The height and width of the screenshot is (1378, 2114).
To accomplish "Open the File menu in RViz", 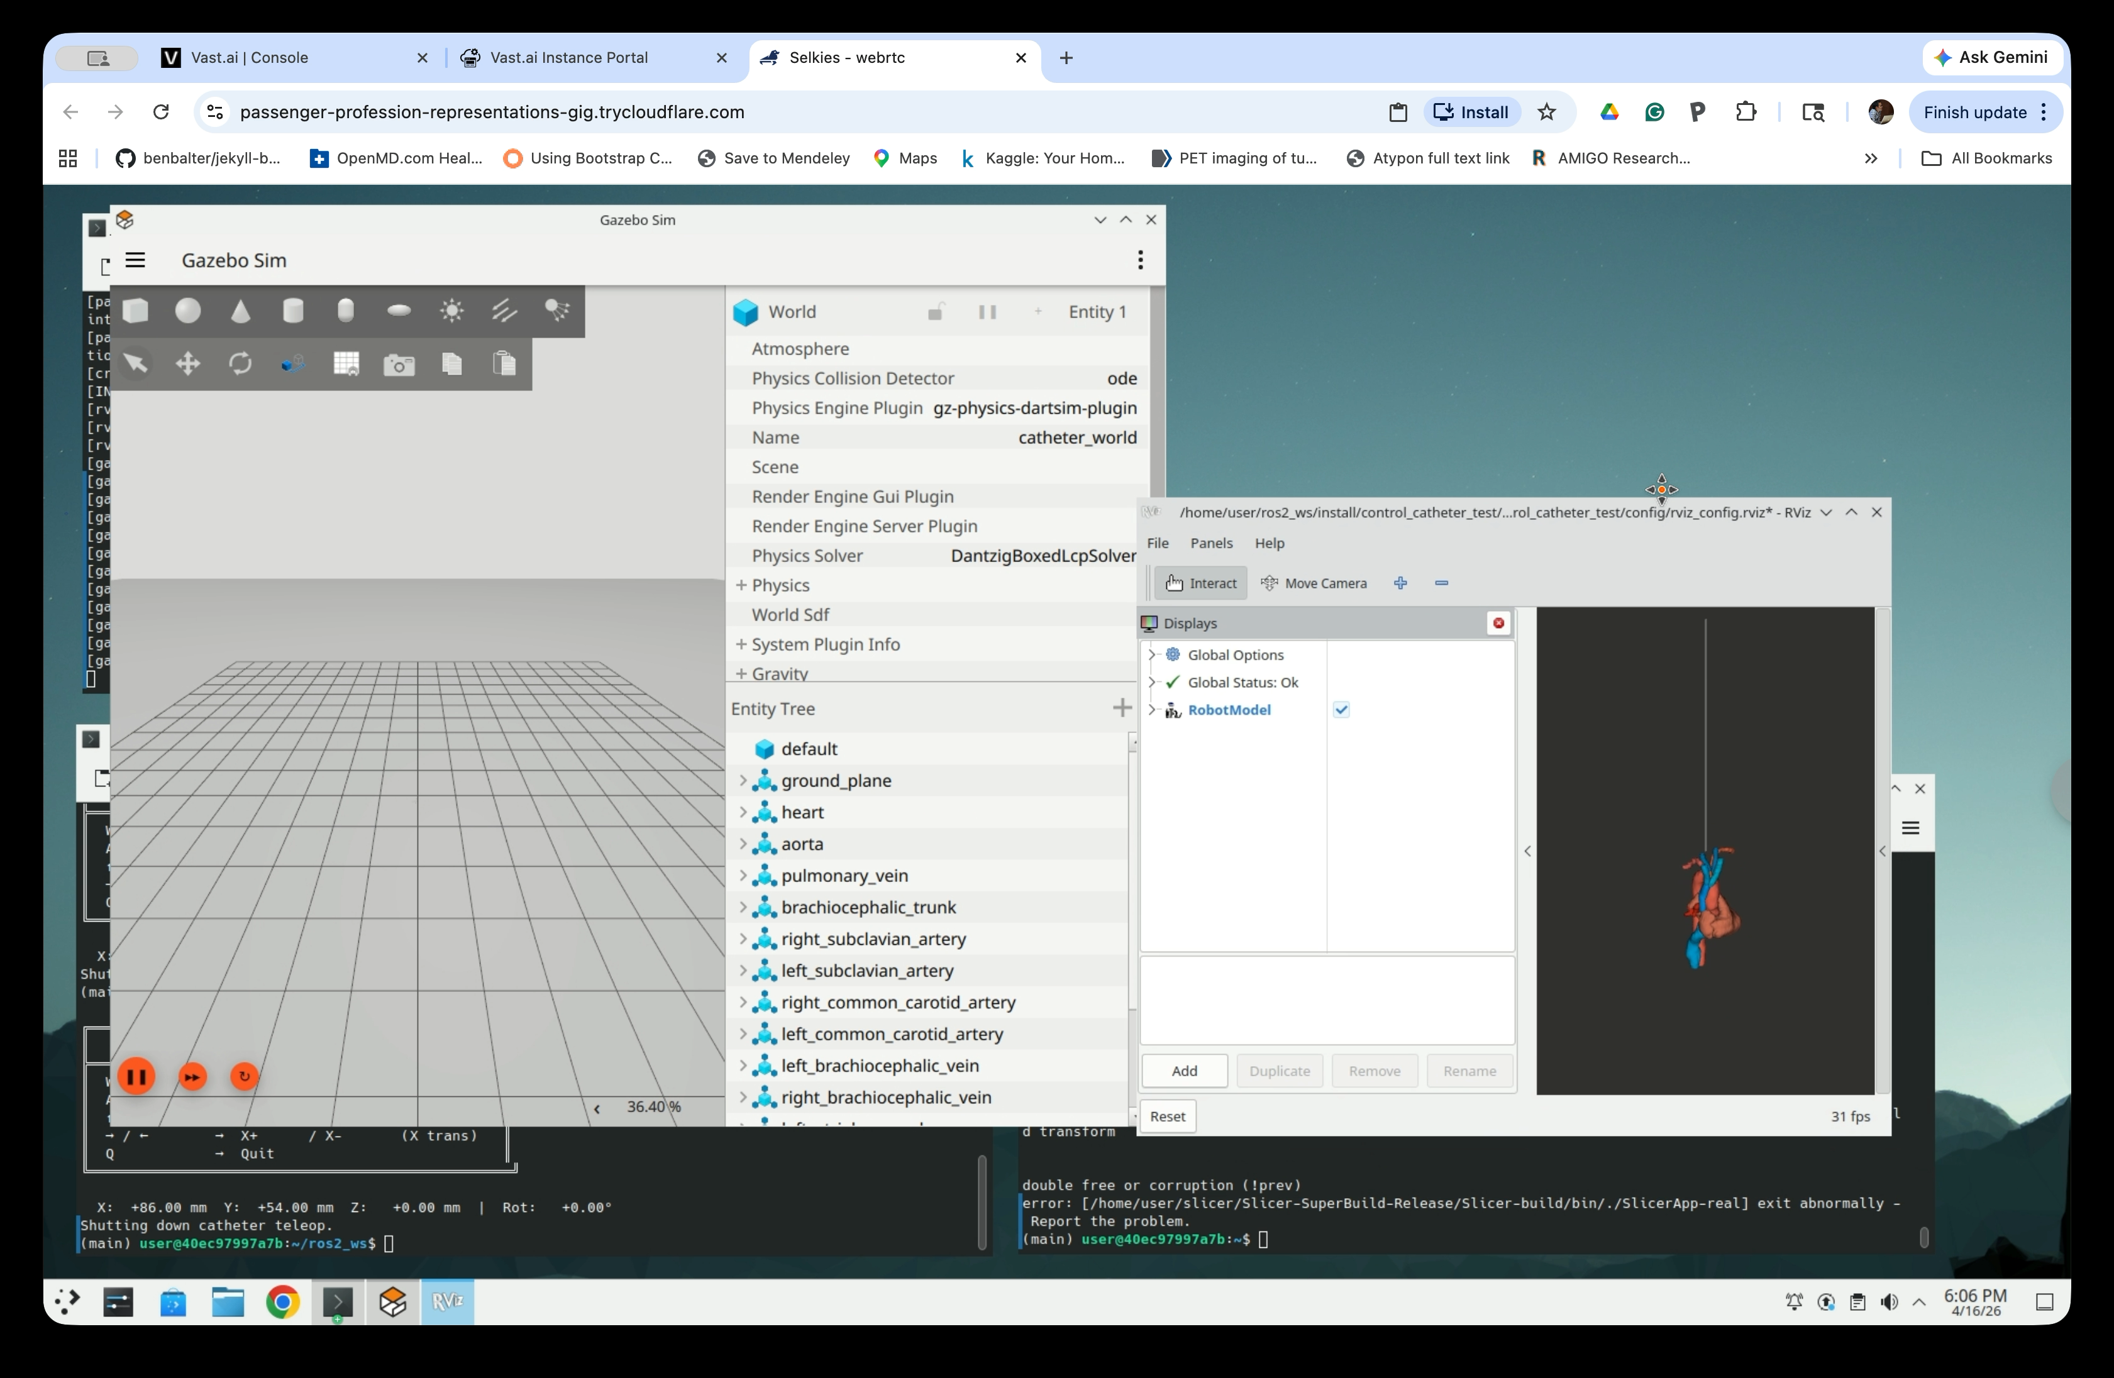I will pos(1158,543).
